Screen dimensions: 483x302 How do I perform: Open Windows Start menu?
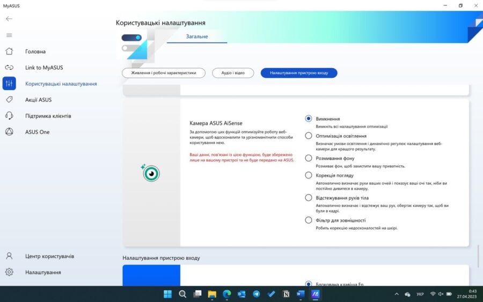coord(167,294)
